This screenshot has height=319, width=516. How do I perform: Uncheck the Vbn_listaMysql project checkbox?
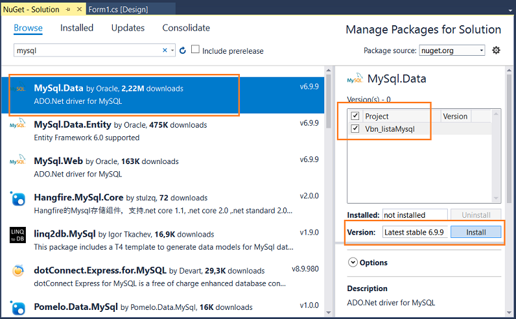(355, 128)
